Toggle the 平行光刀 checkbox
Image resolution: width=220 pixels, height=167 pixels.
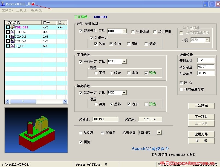point(80,62)
